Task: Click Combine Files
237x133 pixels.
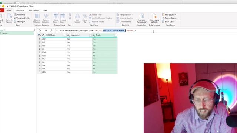Action: [x=124, y=21]
